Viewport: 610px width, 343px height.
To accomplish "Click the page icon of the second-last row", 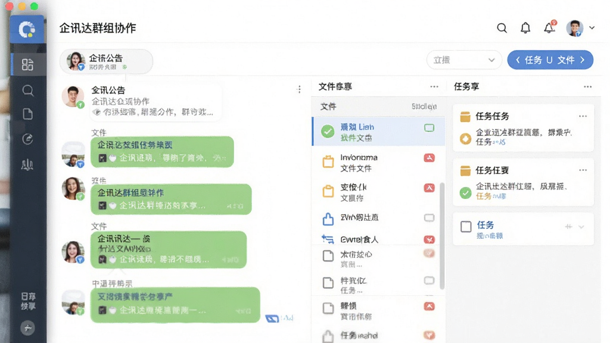I will point(328,308).
